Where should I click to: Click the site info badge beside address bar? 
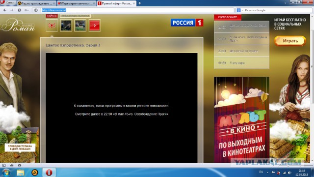(36, 10)
